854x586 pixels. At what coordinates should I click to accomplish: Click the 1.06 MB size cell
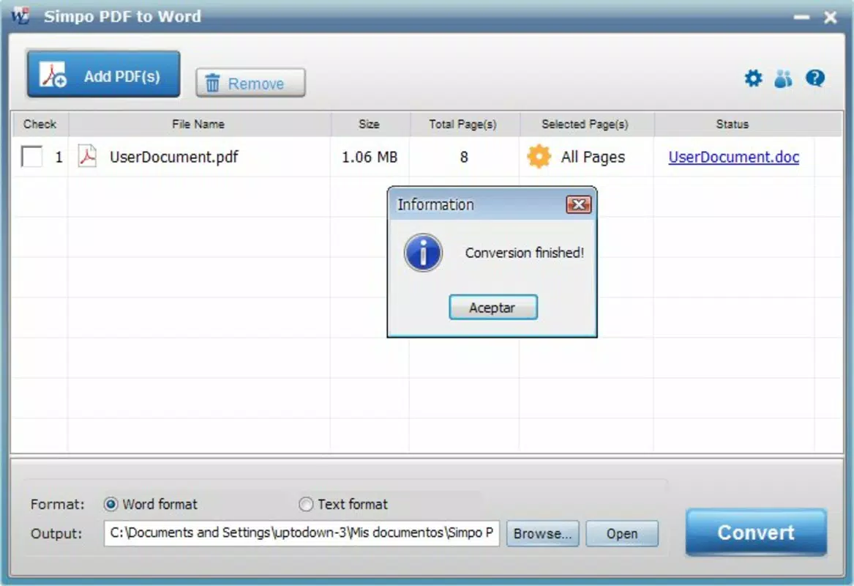[370, 157]
